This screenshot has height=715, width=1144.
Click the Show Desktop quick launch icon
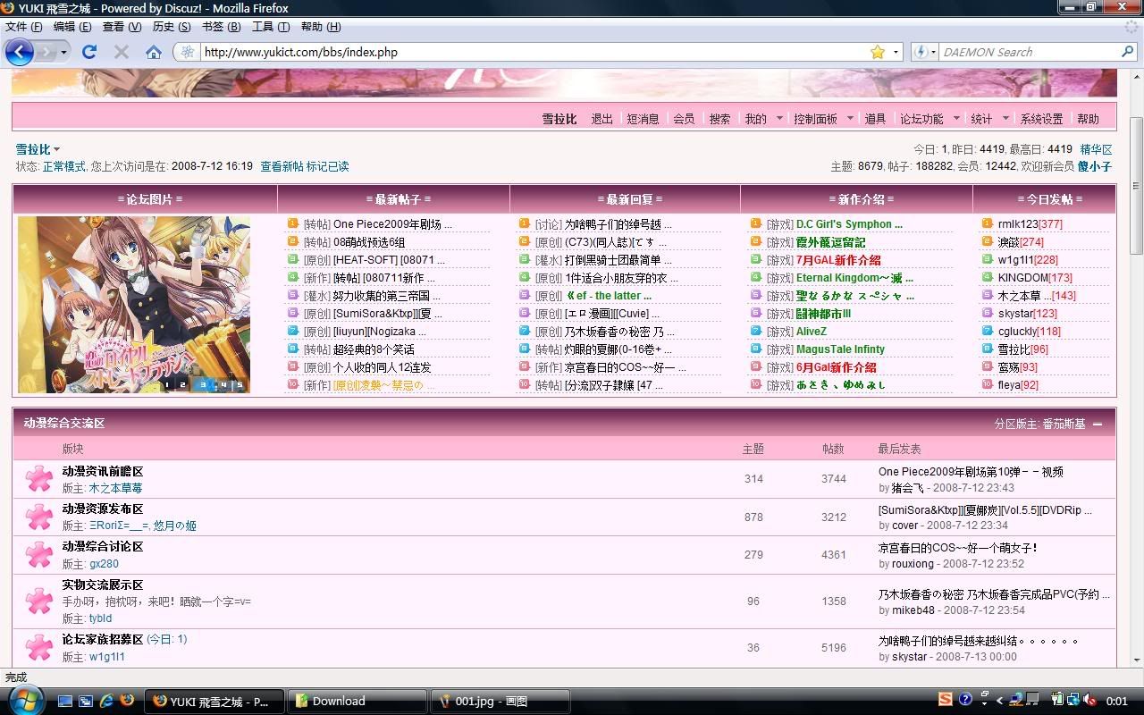(65, 701)
